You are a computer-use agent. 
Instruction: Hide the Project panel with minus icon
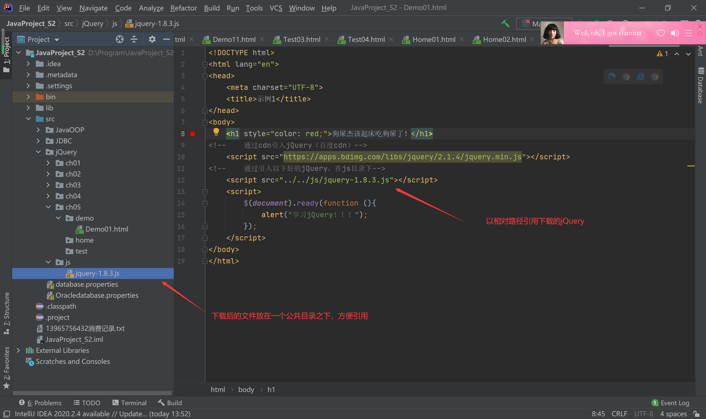click(166, 39)
